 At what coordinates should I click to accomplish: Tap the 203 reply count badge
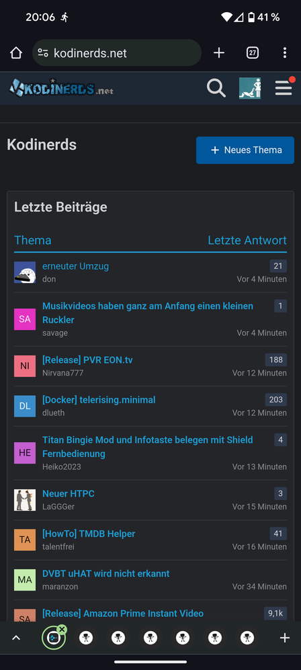[x=276, y=400]
